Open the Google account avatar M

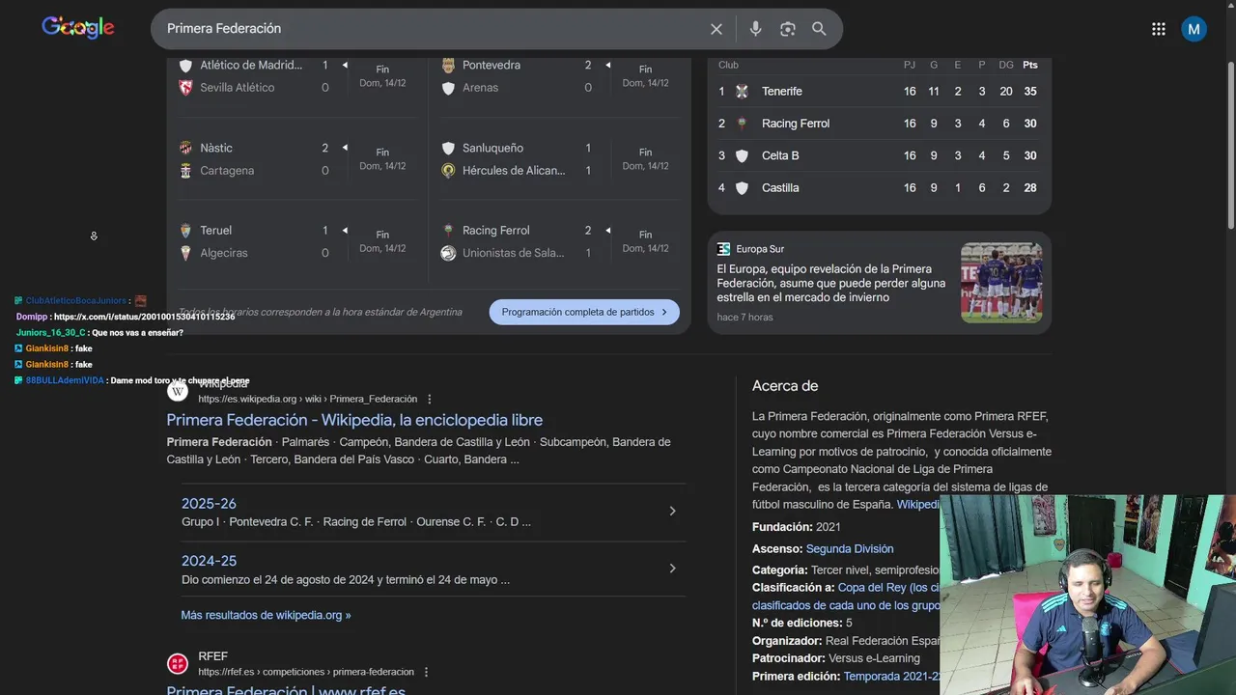pyautogui.click(x=1194, y=29)
